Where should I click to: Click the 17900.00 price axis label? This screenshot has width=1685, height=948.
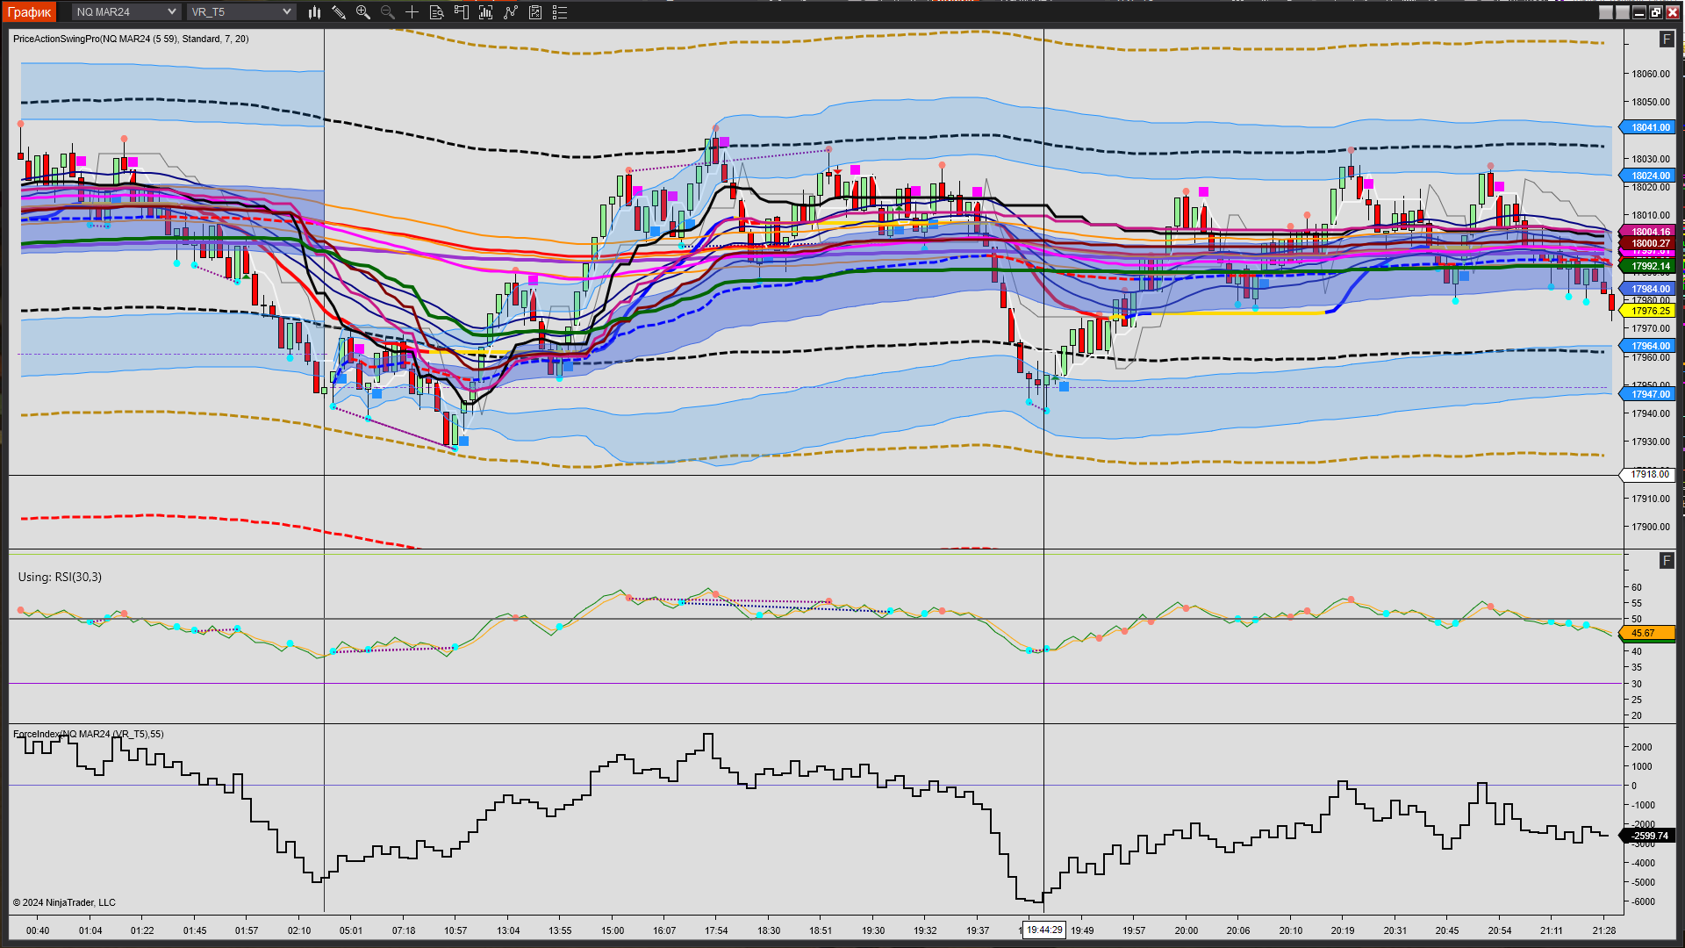(1651, 528)
